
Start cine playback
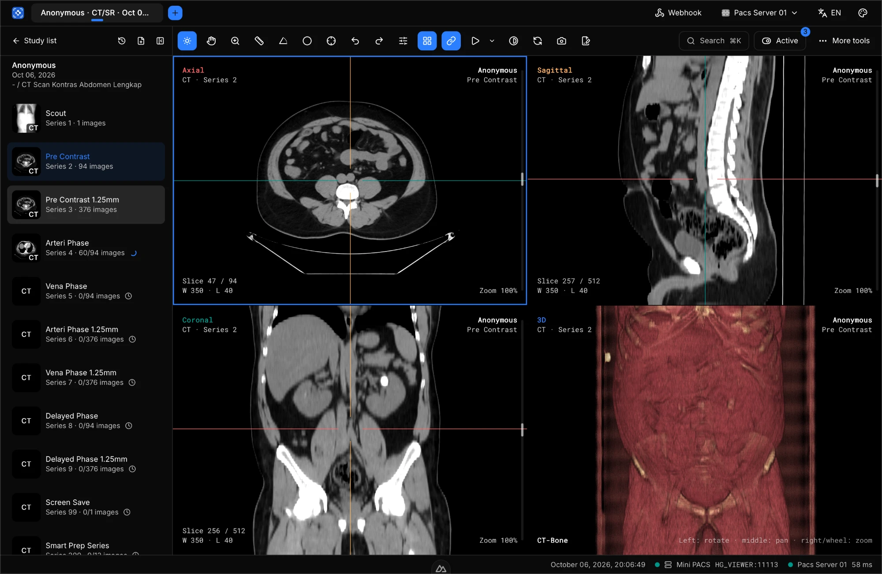475,41
